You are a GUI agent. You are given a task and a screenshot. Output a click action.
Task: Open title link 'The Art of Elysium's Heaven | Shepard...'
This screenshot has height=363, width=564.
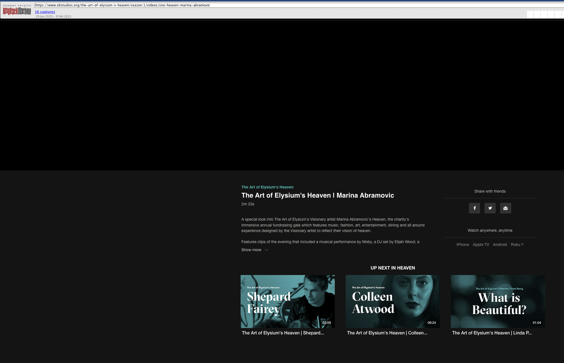[283, 333]
